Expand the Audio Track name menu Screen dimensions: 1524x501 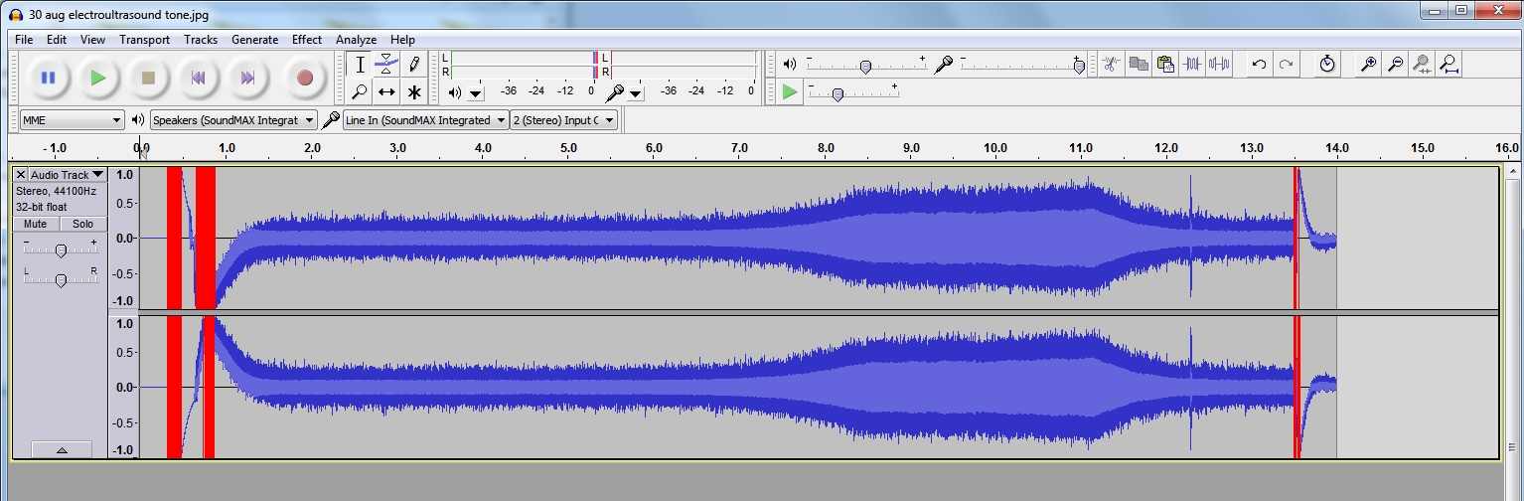click(x=67, y=175)
